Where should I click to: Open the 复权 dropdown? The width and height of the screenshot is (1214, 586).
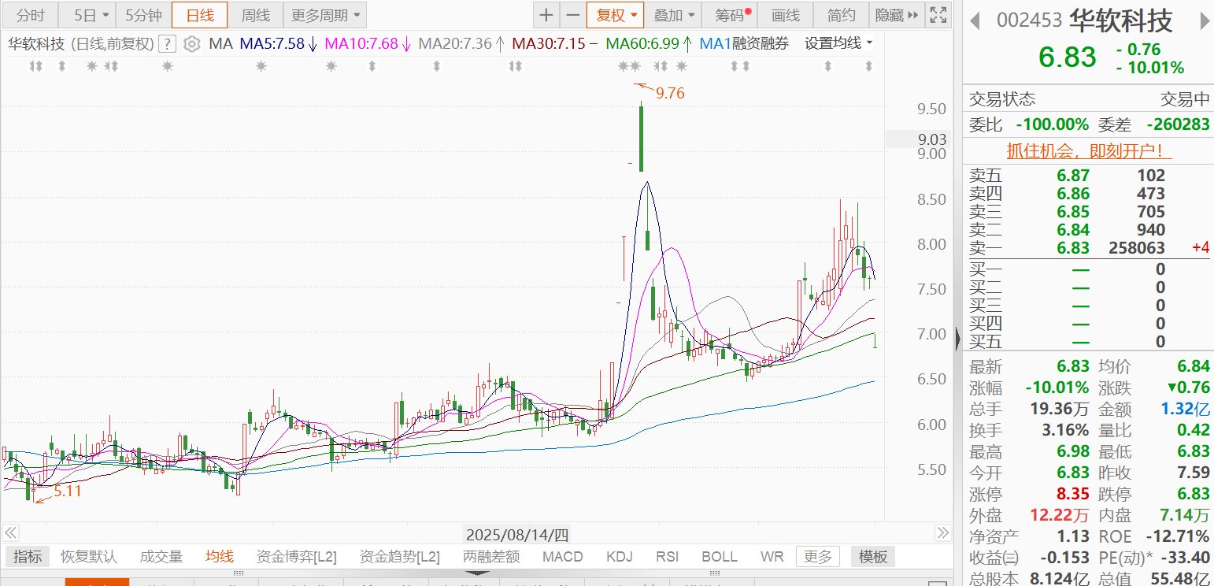coord(615,15)
